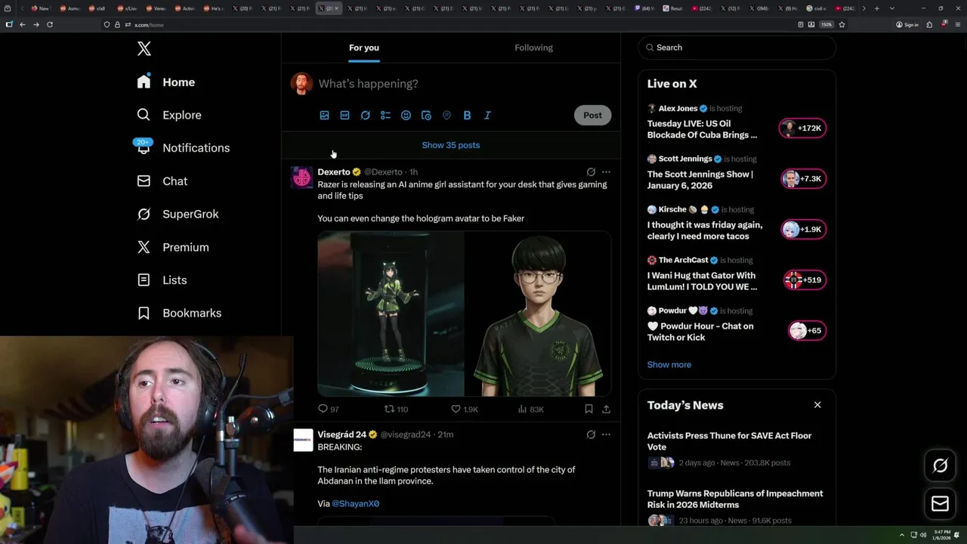Schedule the post with calendar icon
This screenshot has height=544, width=967.
click(x=427, y=116)
